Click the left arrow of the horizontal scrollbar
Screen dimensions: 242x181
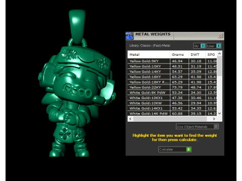[x=130, y=119]
